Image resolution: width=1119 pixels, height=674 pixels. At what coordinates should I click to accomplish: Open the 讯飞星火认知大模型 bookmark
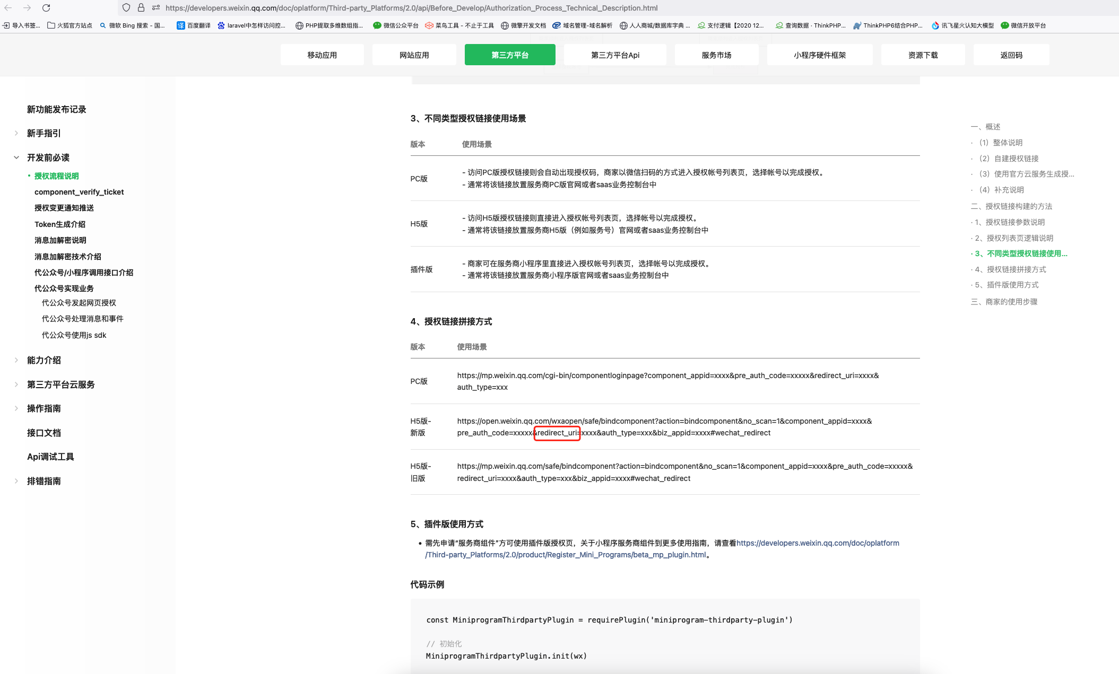tap(962, 25)
